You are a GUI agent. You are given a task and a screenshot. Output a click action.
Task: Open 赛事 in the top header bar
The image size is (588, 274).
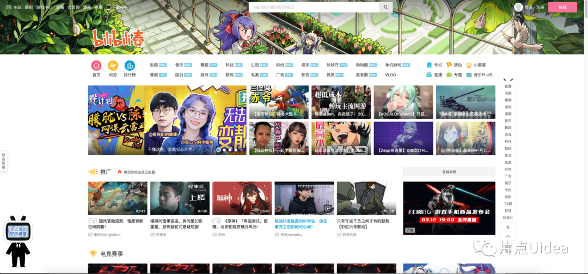tap(98, 7)
